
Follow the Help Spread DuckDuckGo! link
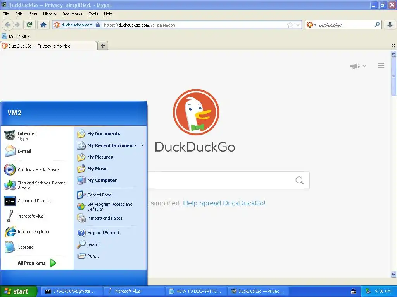(x=224, y=203)
